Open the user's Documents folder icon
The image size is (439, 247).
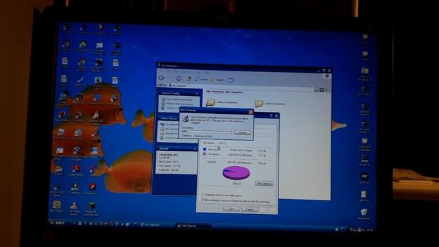coord(259,104)
